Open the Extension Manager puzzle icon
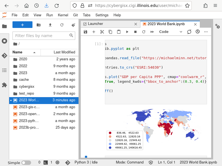The image size is (222, 166). 4,85
